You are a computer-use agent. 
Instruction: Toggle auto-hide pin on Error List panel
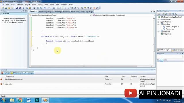click(x=152, y=70)
